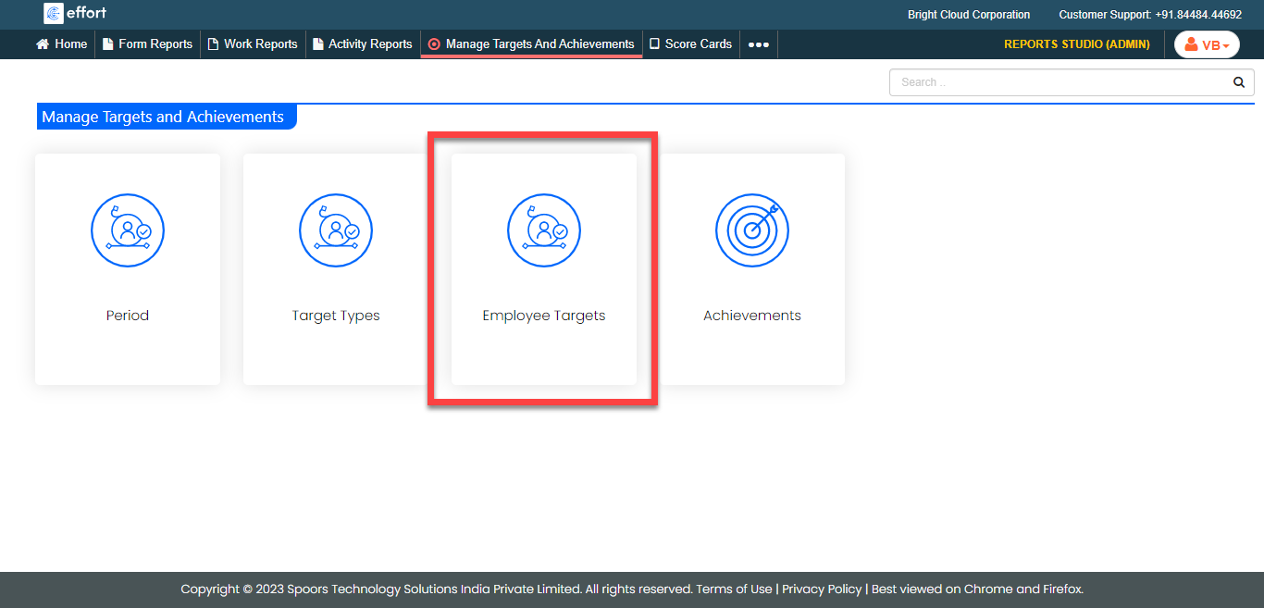Select Manage Targets And Achievements tab
The width and height of the screenshot is (1264, 608).
(531, 44)
